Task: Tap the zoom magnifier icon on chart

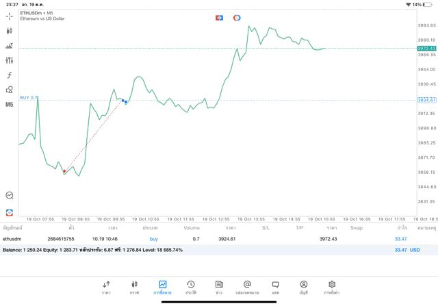Action: pyautogui.click(x=9, y=195)
